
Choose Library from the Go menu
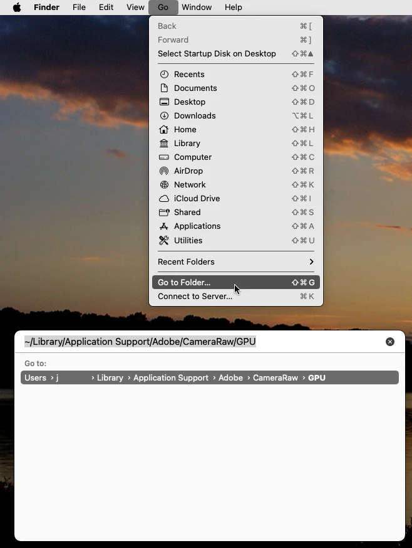[x=236, y=144]
